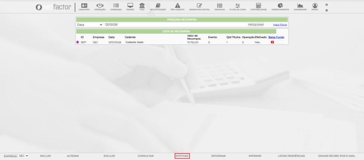Viewport: 364px width, 160px height.
Task: Click Estornar in the bottom menu
Action: (x=218, y=156)
